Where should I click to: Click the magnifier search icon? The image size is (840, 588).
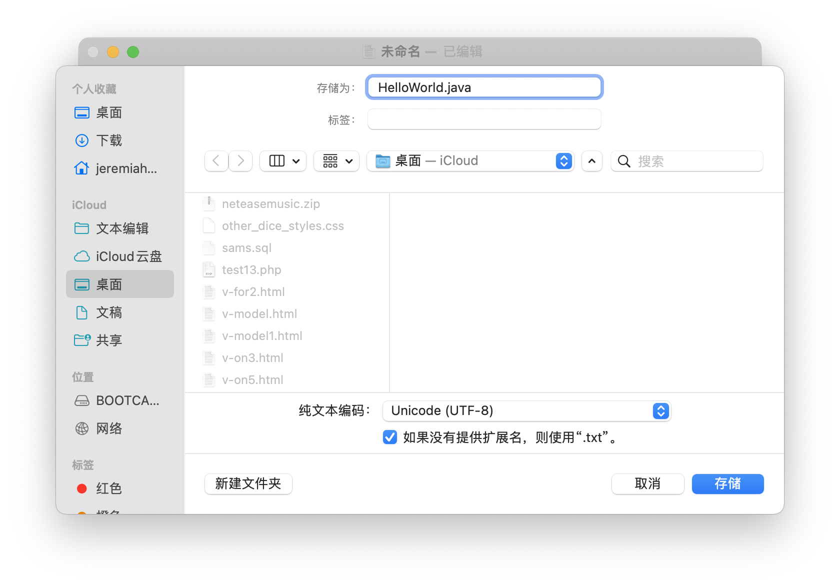[624, 161]
